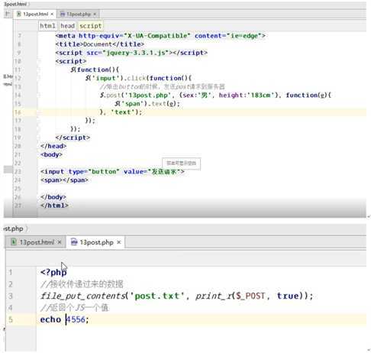Click the 'text' argument on line 16
Image resolution: width=371 pixels, height=353 pixels.
[123, 112]
